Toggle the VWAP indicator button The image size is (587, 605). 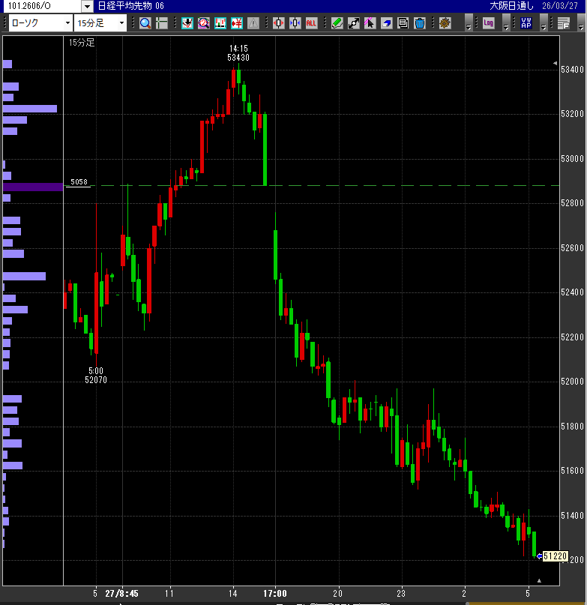526,23
